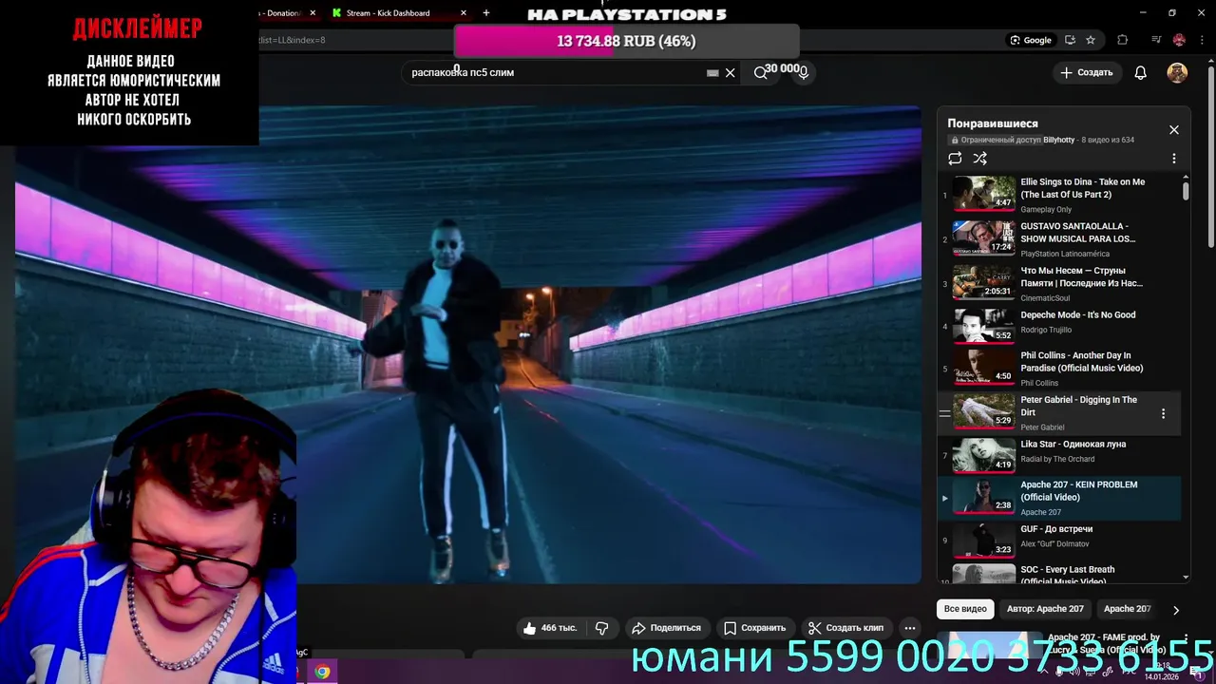Click the video player to pause
The image size is (1216, 684).
tap(467, 344)
